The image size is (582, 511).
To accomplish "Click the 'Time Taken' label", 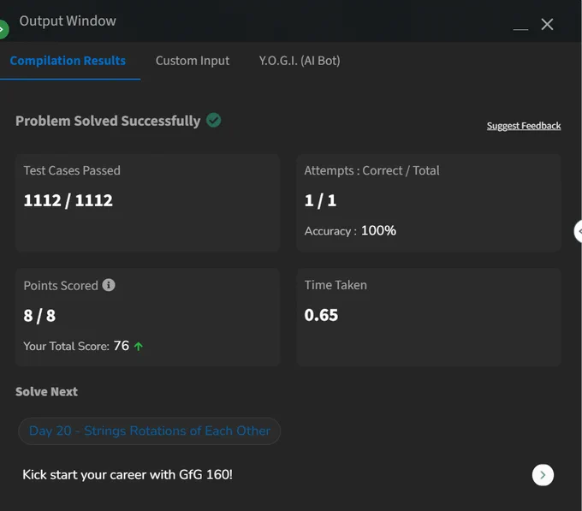I will tap(336, 285).
